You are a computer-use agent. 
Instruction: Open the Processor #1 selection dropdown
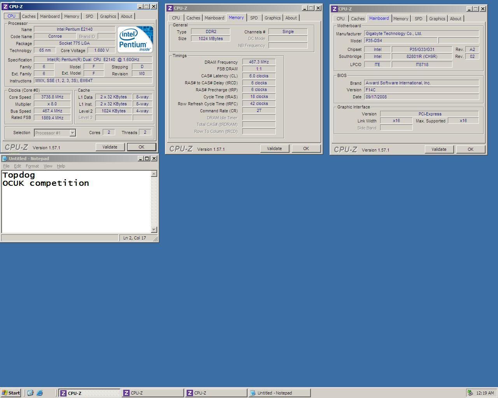click(72, 133)
